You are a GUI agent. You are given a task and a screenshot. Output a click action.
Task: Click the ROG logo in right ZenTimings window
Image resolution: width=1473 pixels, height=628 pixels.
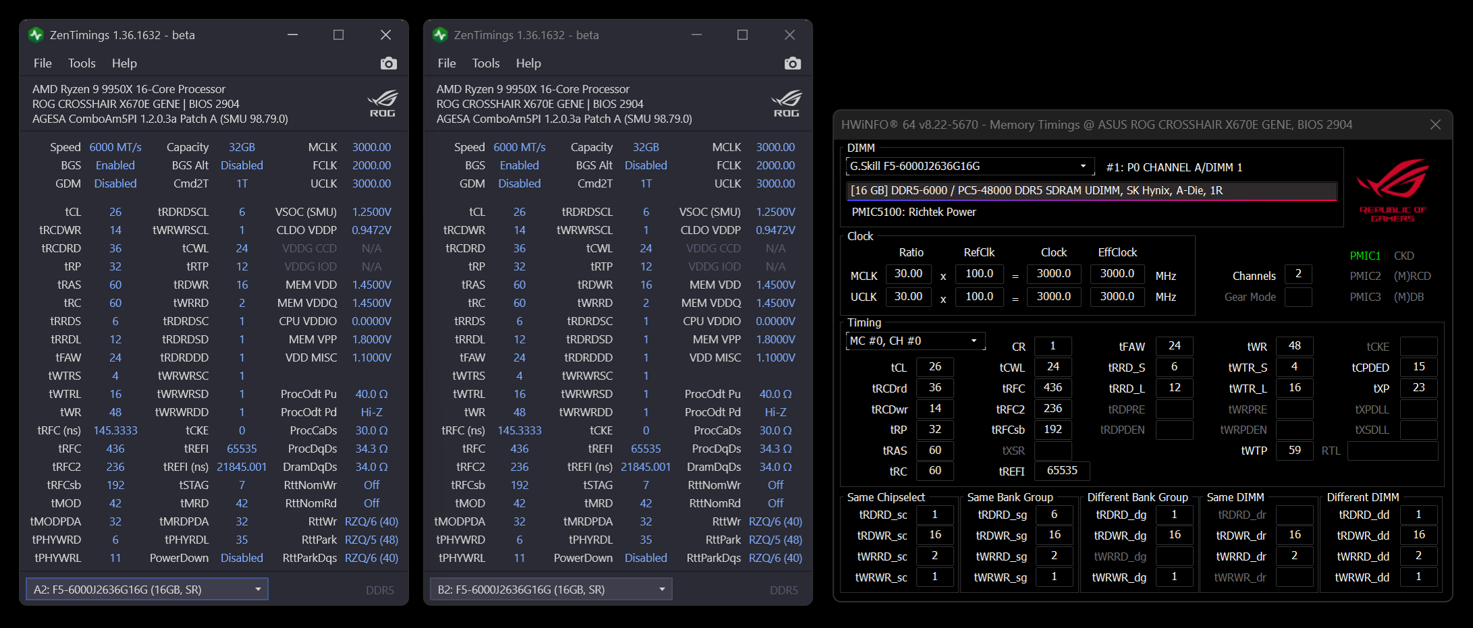click(786, 103)
